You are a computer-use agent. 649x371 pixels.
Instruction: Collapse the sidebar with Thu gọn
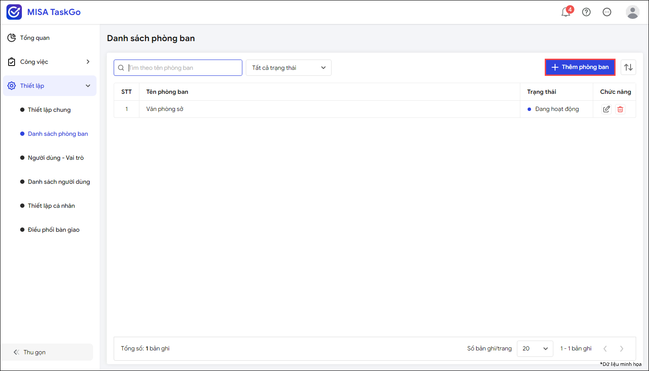click(x=34, y=352)
